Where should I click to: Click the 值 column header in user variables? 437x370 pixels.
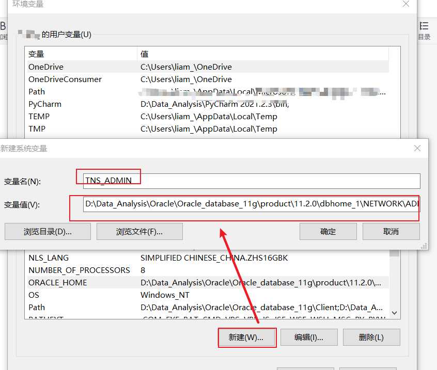coord(263,54)
